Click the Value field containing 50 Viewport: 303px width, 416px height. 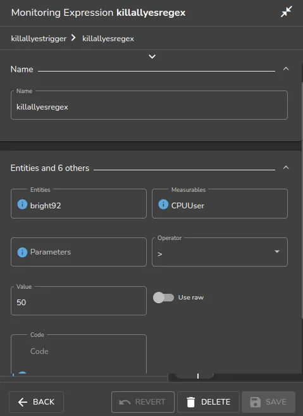(78, 301)
